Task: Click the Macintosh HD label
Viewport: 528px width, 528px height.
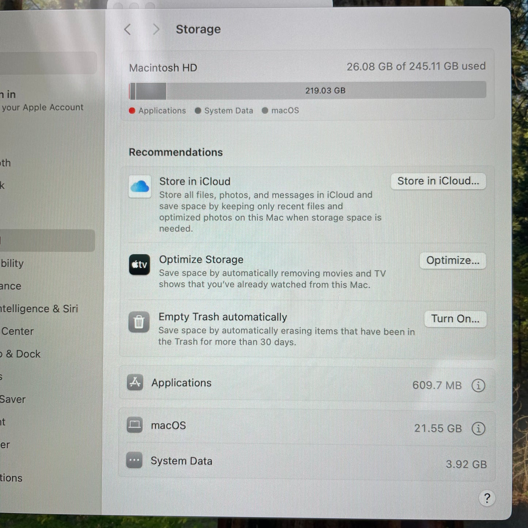Action: click(163, 68)
